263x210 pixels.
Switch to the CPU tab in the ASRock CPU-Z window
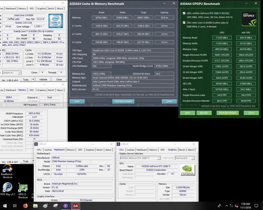coord(39,150)
